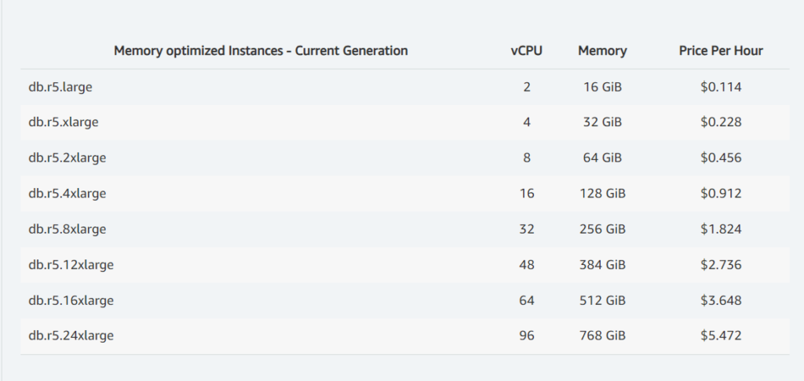Click the 512 GiB memory value

[x=602, y=300]
